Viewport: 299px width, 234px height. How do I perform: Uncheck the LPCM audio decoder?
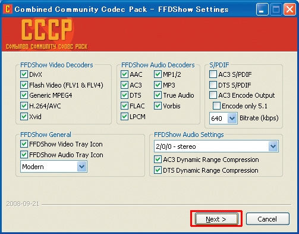124,117
